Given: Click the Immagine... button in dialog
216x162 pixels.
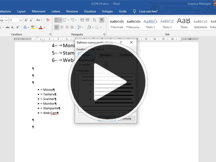Looking at the screenshot, I should [107, 55].
